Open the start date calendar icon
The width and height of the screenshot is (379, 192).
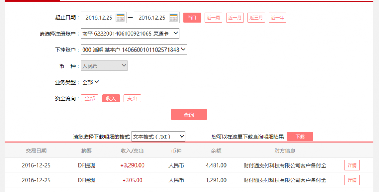click(120, 17)
